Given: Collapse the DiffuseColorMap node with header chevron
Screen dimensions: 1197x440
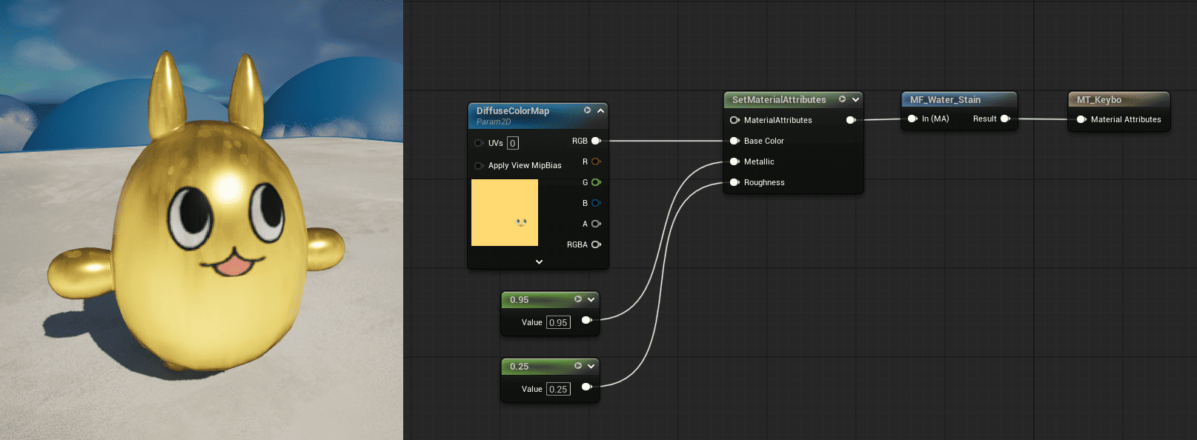Looking at the screenshot, I should (x=600, y=110).
